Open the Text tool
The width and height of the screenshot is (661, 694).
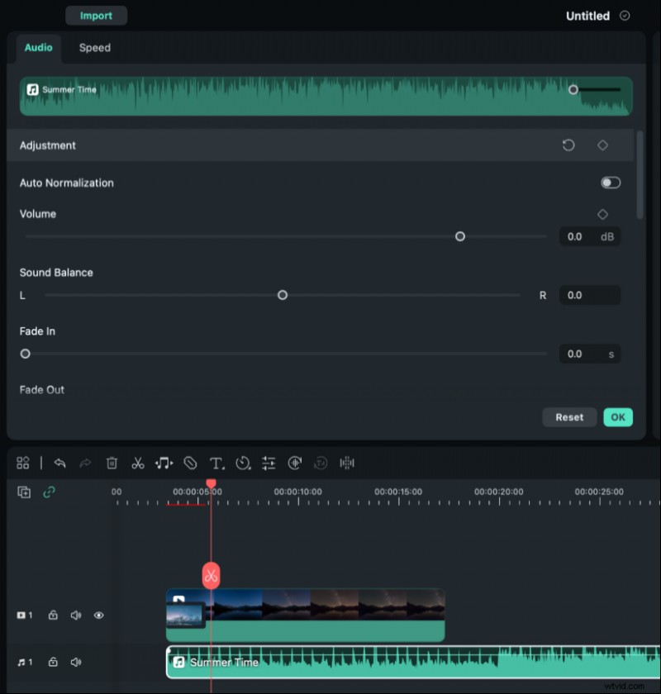pos(216,463)
